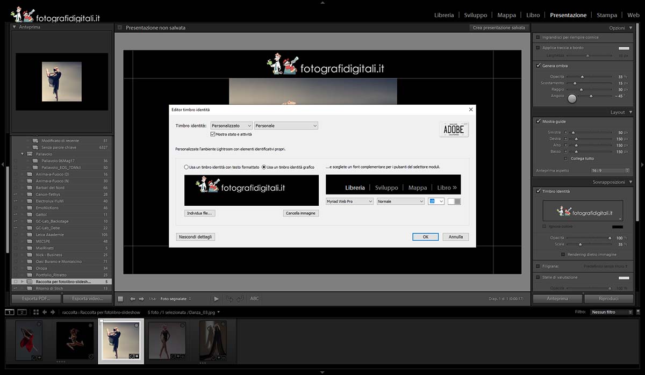Click the play slideshow icon in toolbar
The width and height of the screenshot is (645, 375).
pos(217,299)
